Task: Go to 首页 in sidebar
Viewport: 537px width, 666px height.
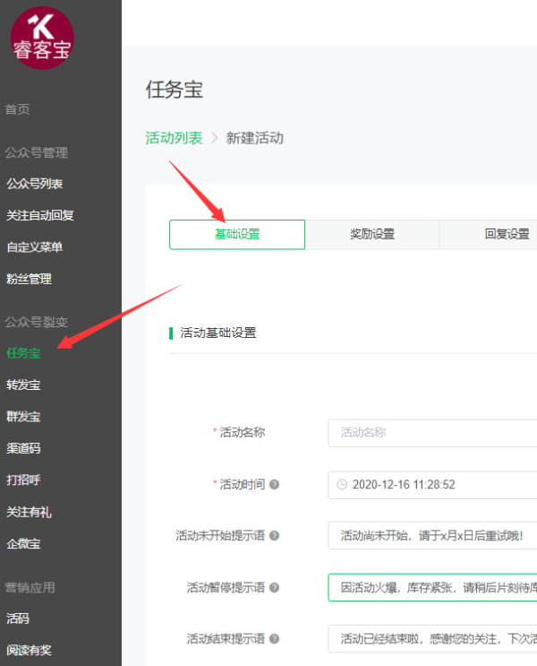Action: [17, 109]
